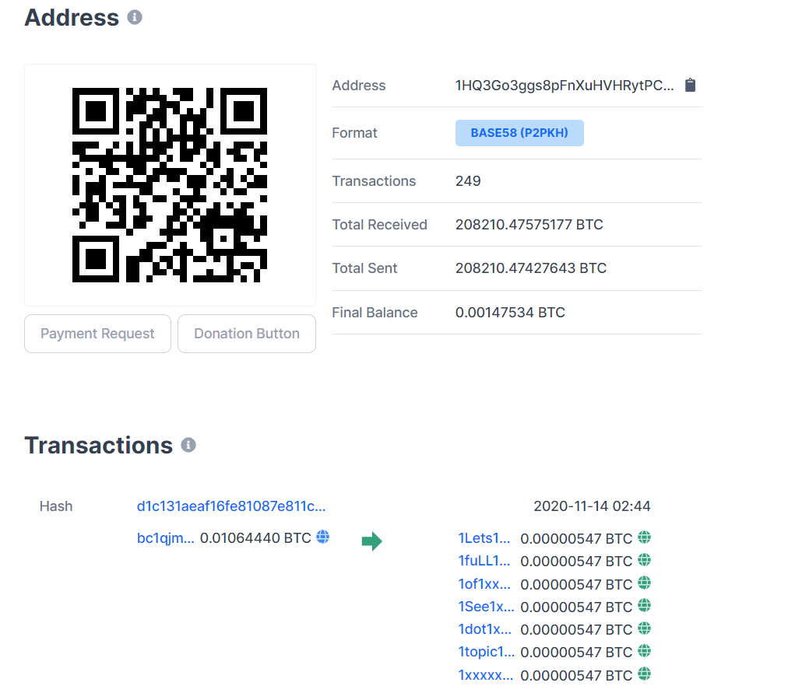Open the bc1qjm input address link
The height and width of the screenshot is (686, 788).
point(165,538)
